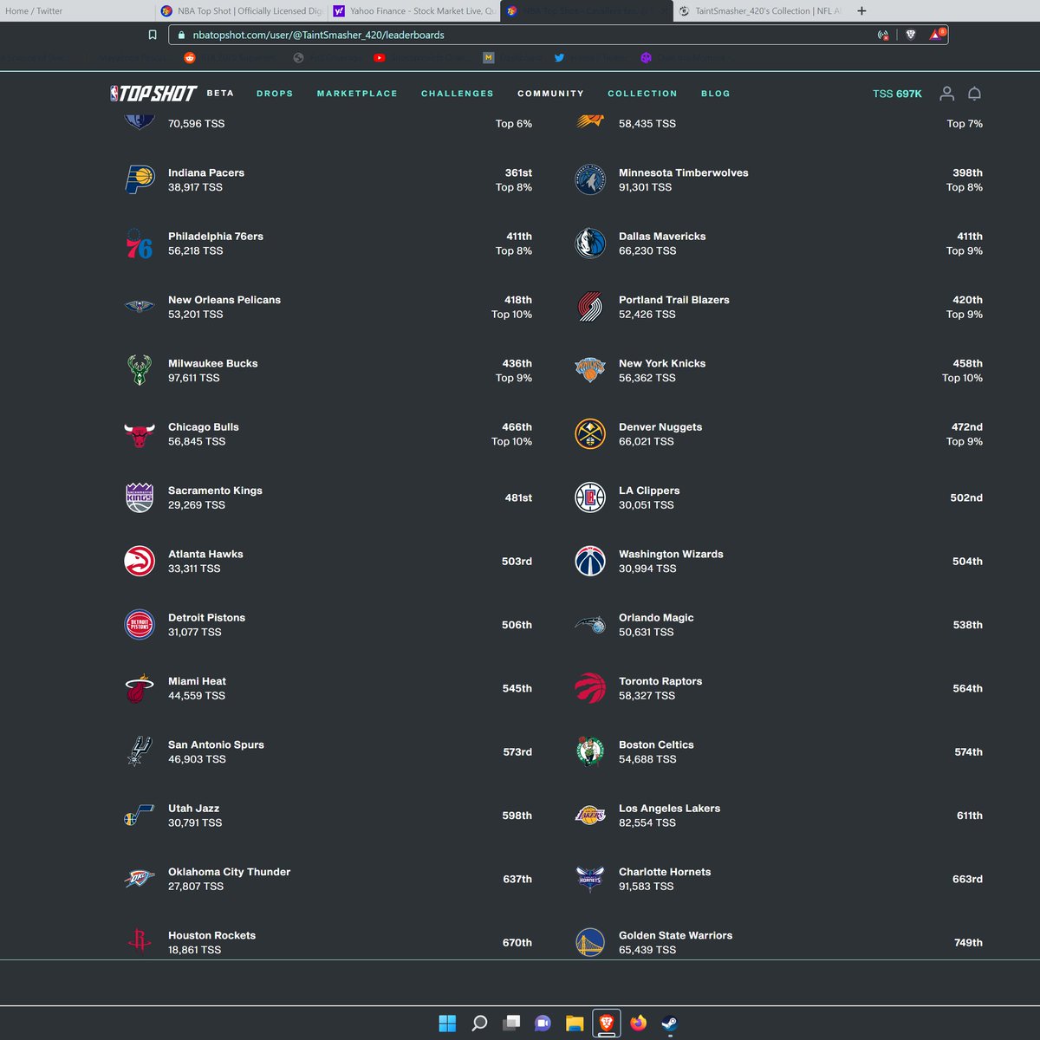
Task: Click the Philadelphia 76ers team logo
Action: (x=140, y=244)
